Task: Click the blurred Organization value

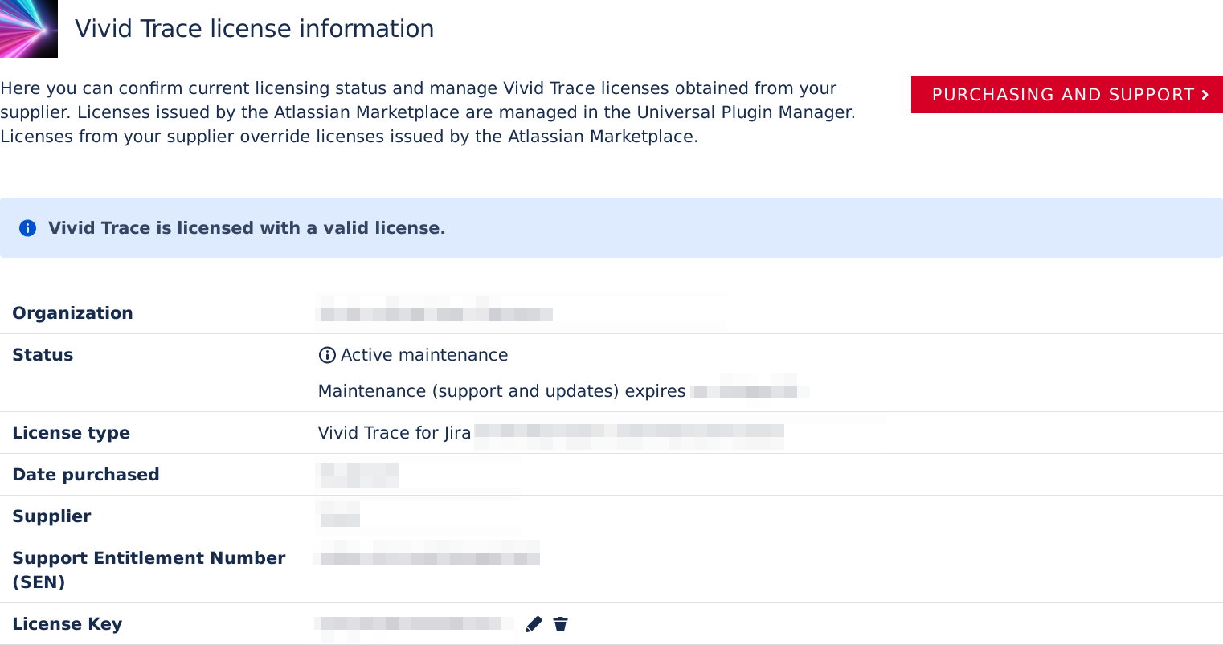Action: coord(436,313)
